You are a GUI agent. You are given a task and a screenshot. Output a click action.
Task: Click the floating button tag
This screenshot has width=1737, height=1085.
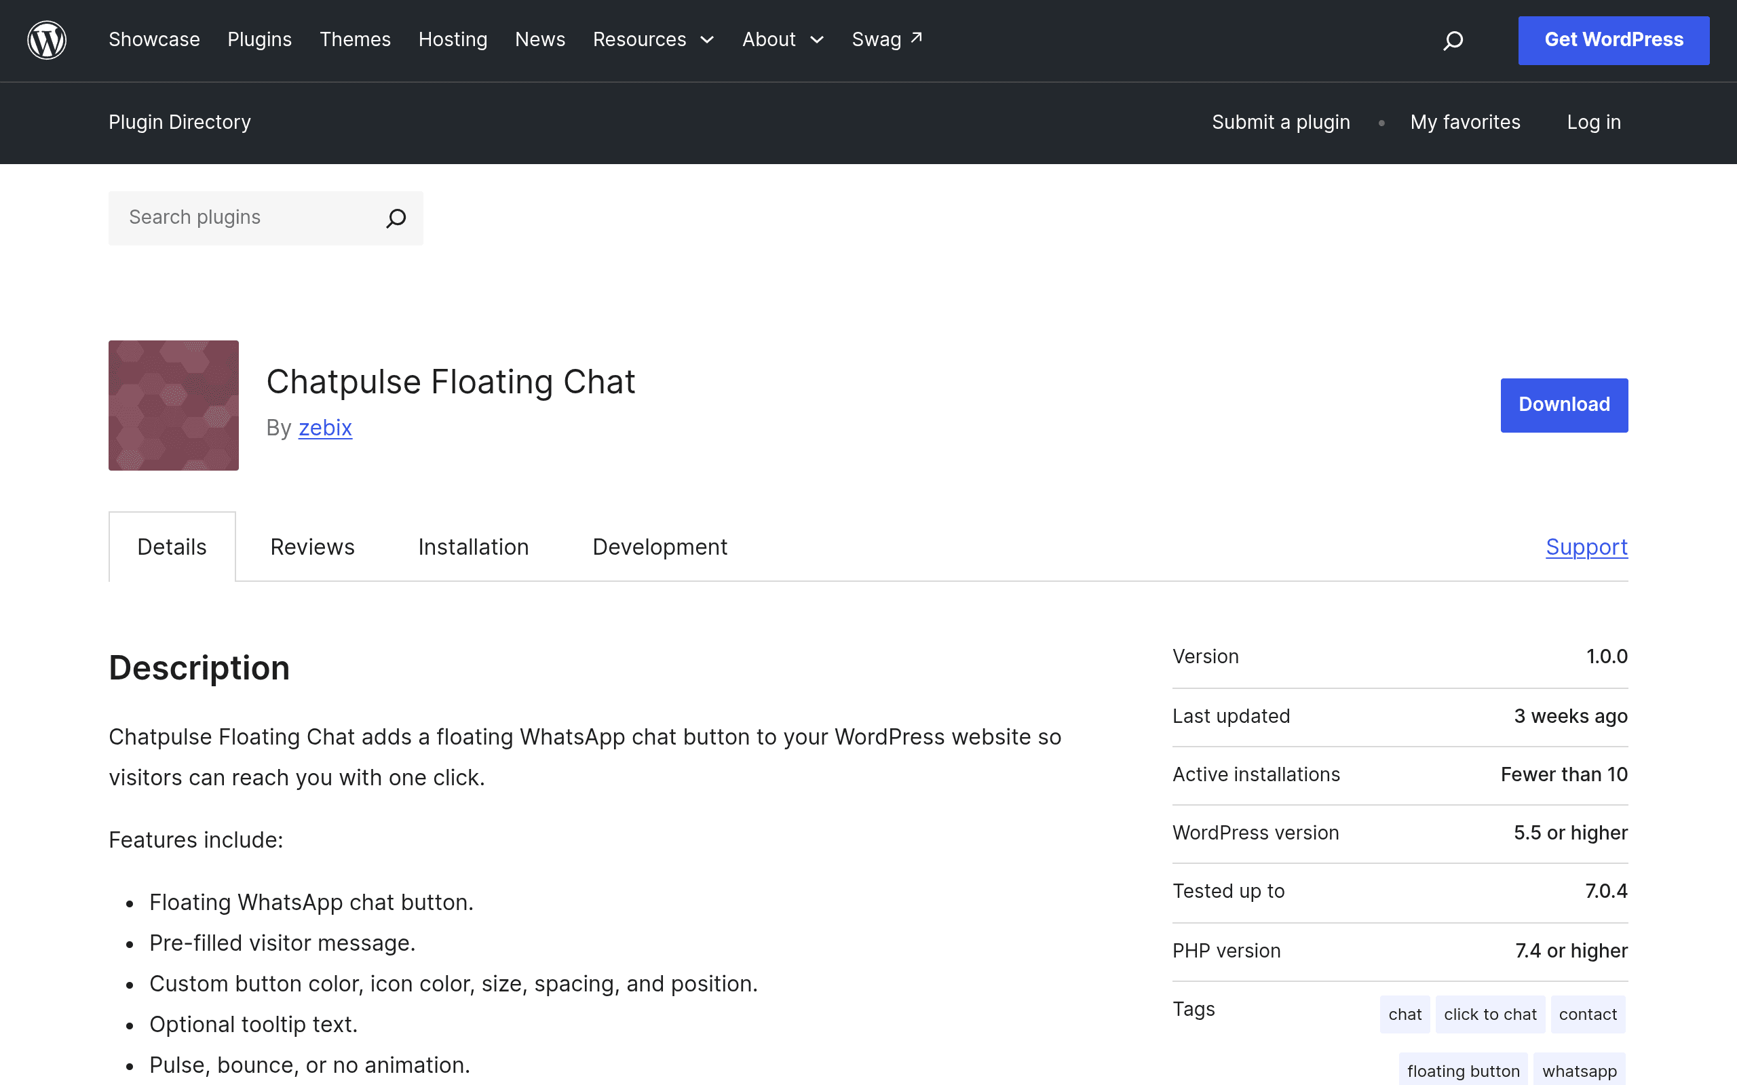tap(1463, 1071)
